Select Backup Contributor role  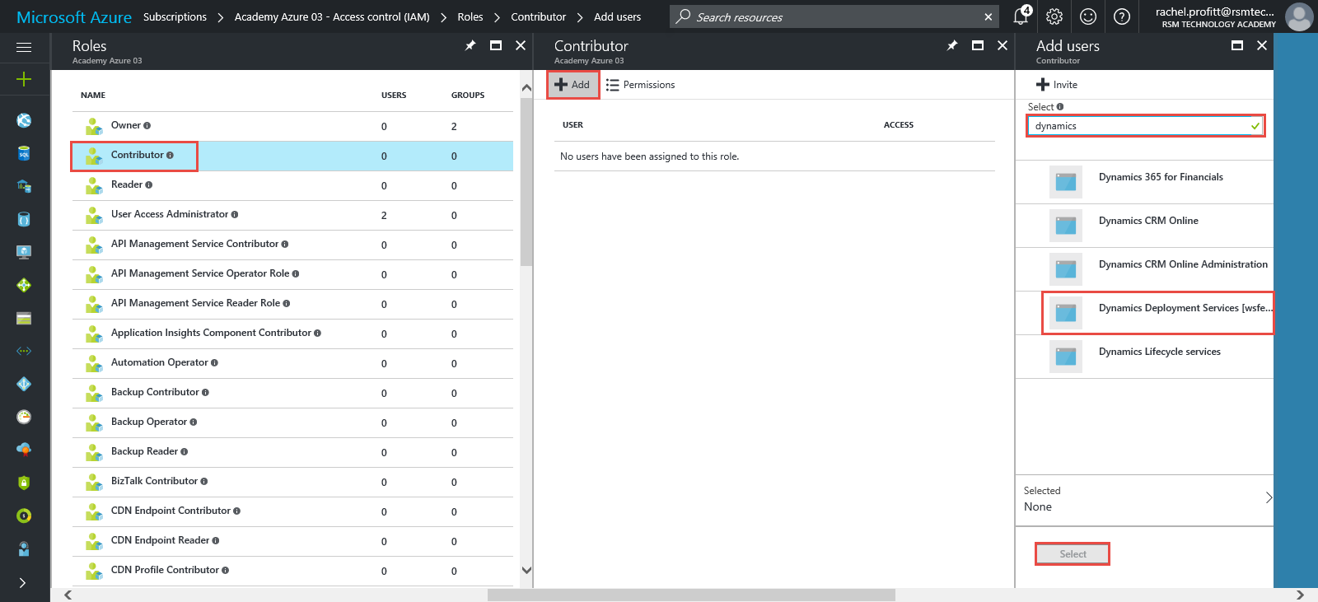pyautogui.click(x=292, y=393)
